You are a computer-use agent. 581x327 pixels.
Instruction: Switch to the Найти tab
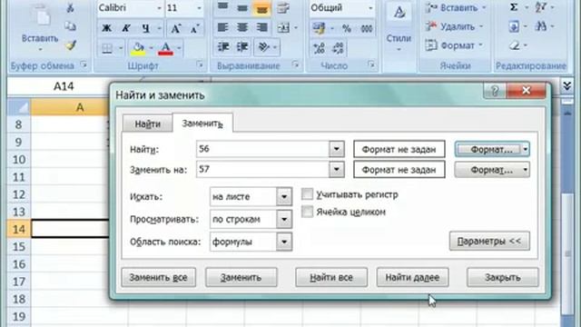[x=147, y=124]
